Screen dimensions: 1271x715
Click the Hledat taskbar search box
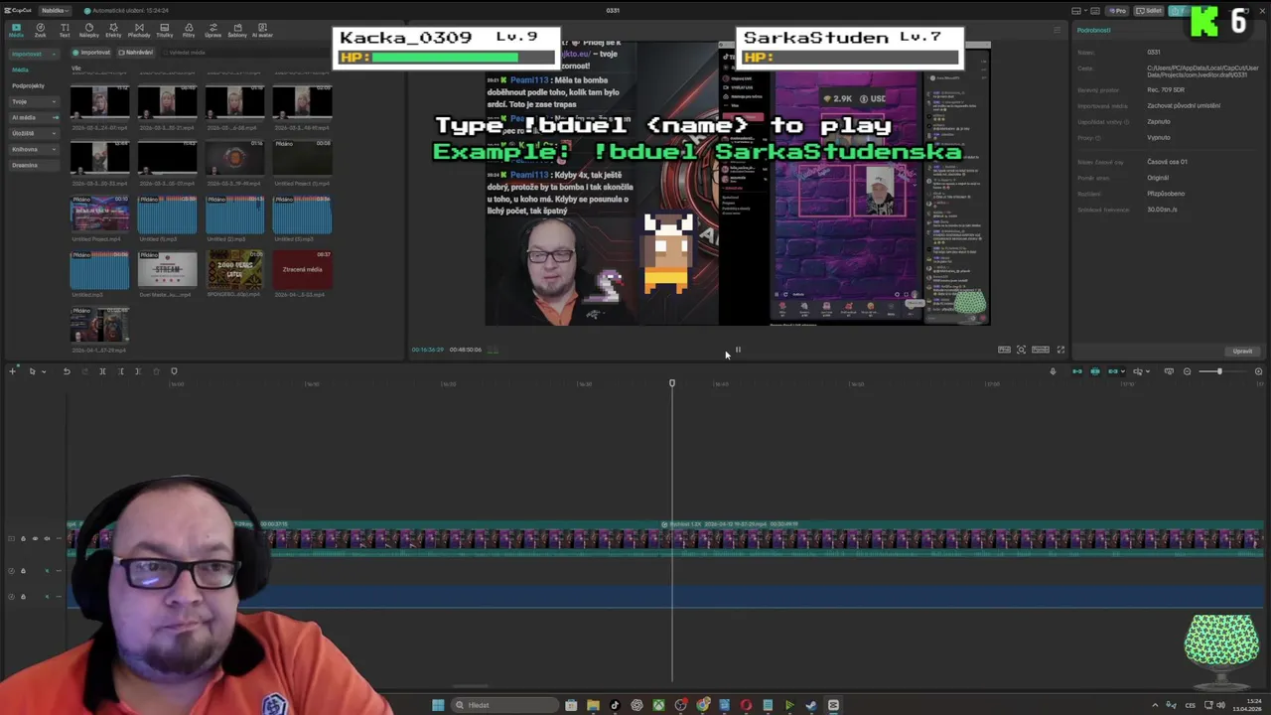coord(504,705)
